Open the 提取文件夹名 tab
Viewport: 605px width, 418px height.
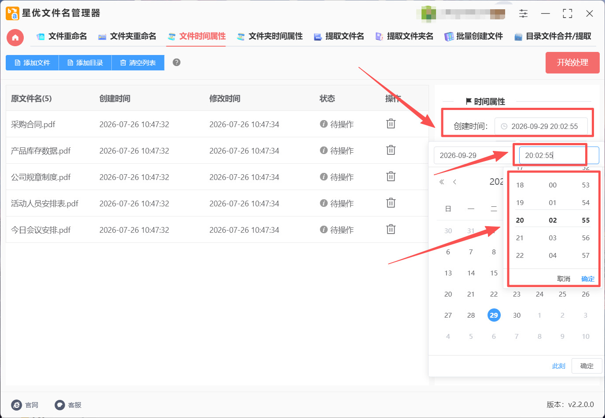point(404,36)
